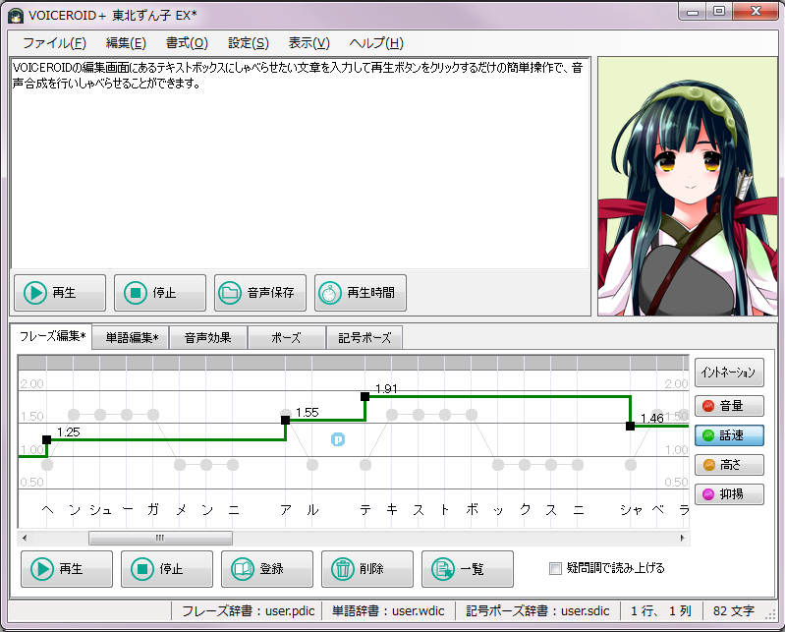Select the 抑揚 intonation-range parameter
This screenshot has height=632, width=785.
pos(729,494)
